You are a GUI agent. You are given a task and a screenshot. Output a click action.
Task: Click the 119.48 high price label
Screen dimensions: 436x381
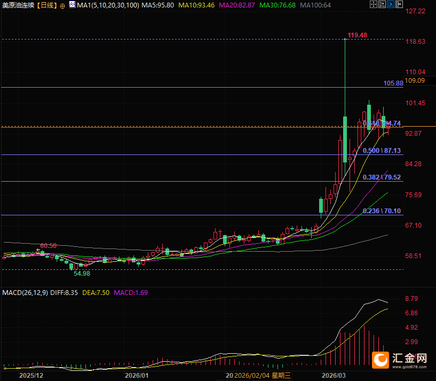(x=358, y=35)
